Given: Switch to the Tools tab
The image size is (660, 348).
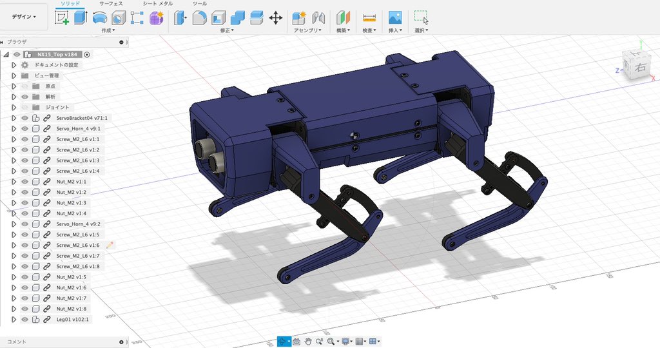Looking at the screenshot, I should (200, 3).
